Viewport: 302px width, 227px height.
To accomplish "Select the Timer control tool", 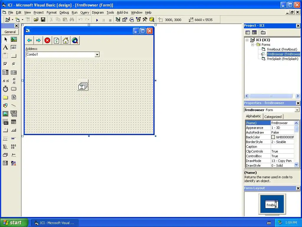I will tap(6, 89).
